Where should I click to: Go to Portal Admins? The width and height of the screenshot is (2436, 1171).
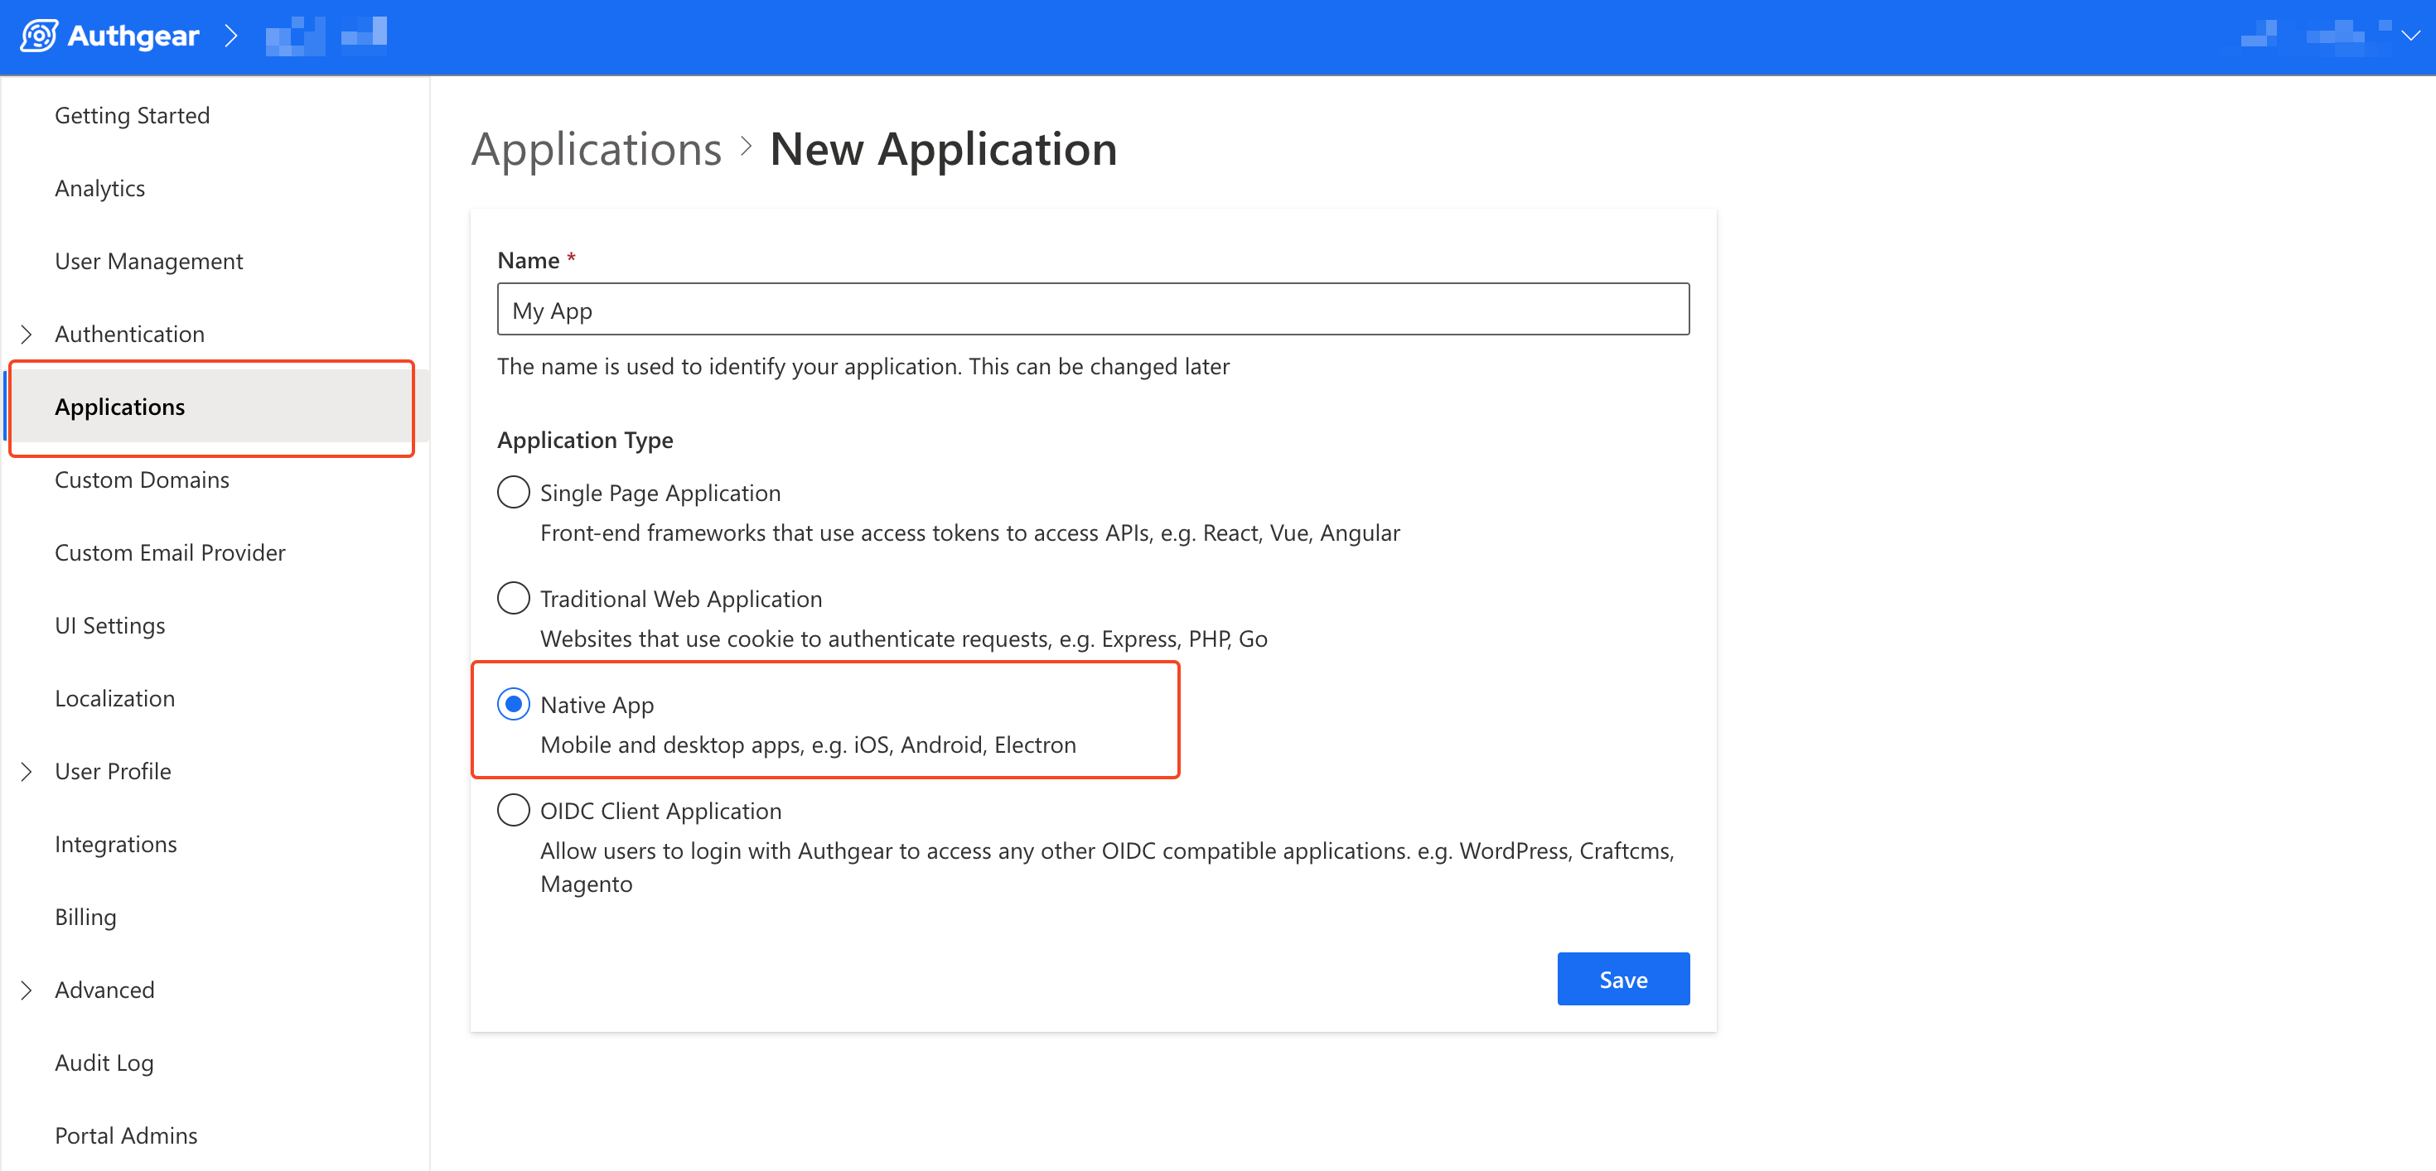point(126,1135)
